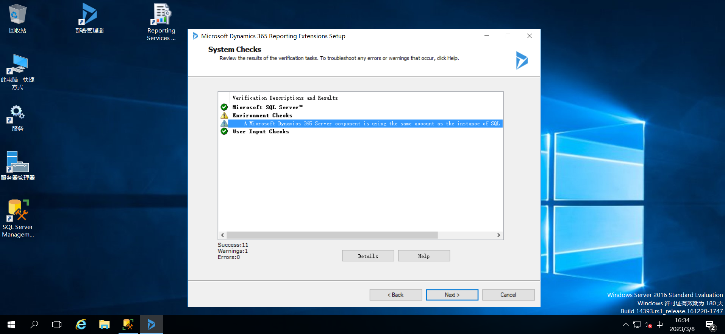
Task: Click the Dynamics icon in the title bar
Action: pos(195,36)
